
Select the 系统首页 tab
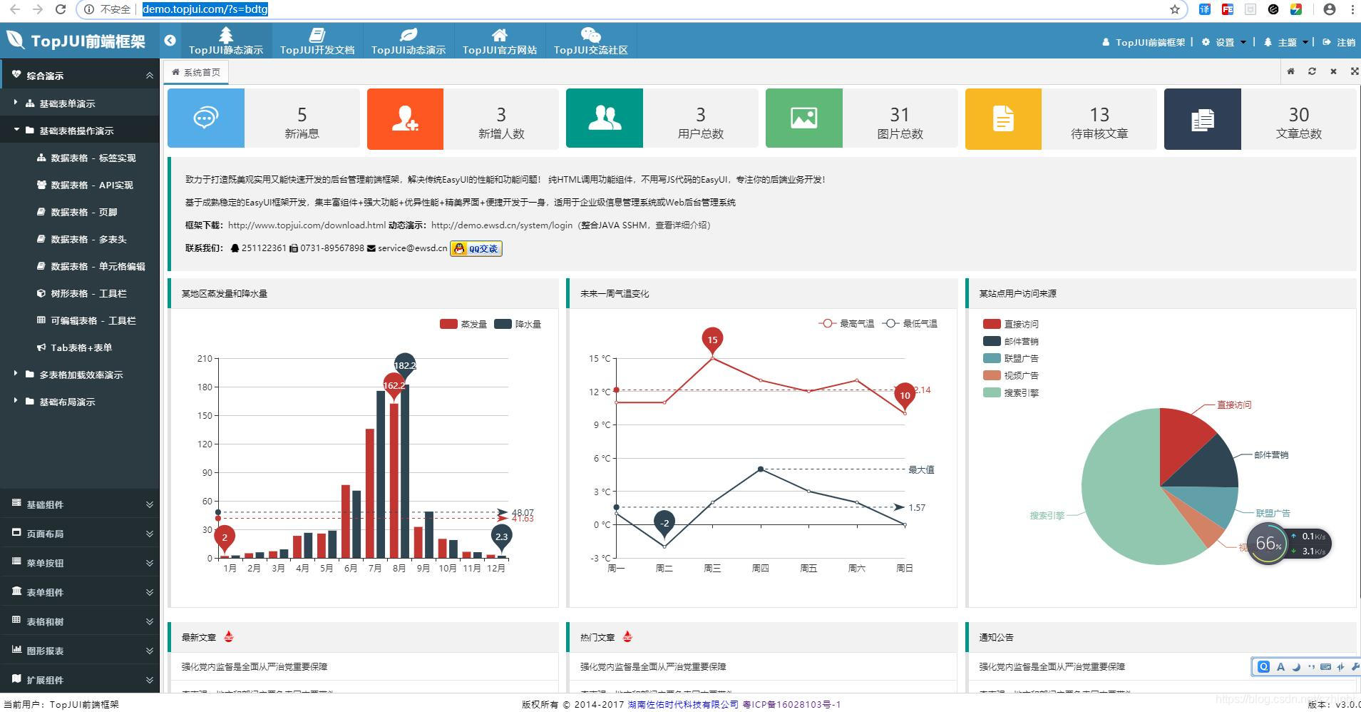tap(196, 72)
